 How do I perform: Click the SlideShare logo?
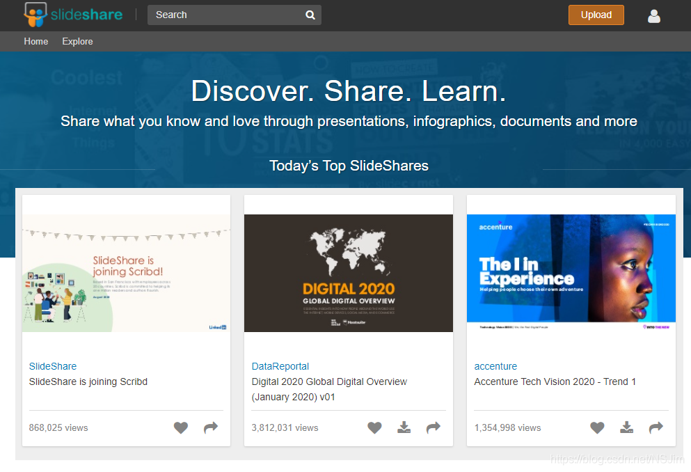(73, 15)
